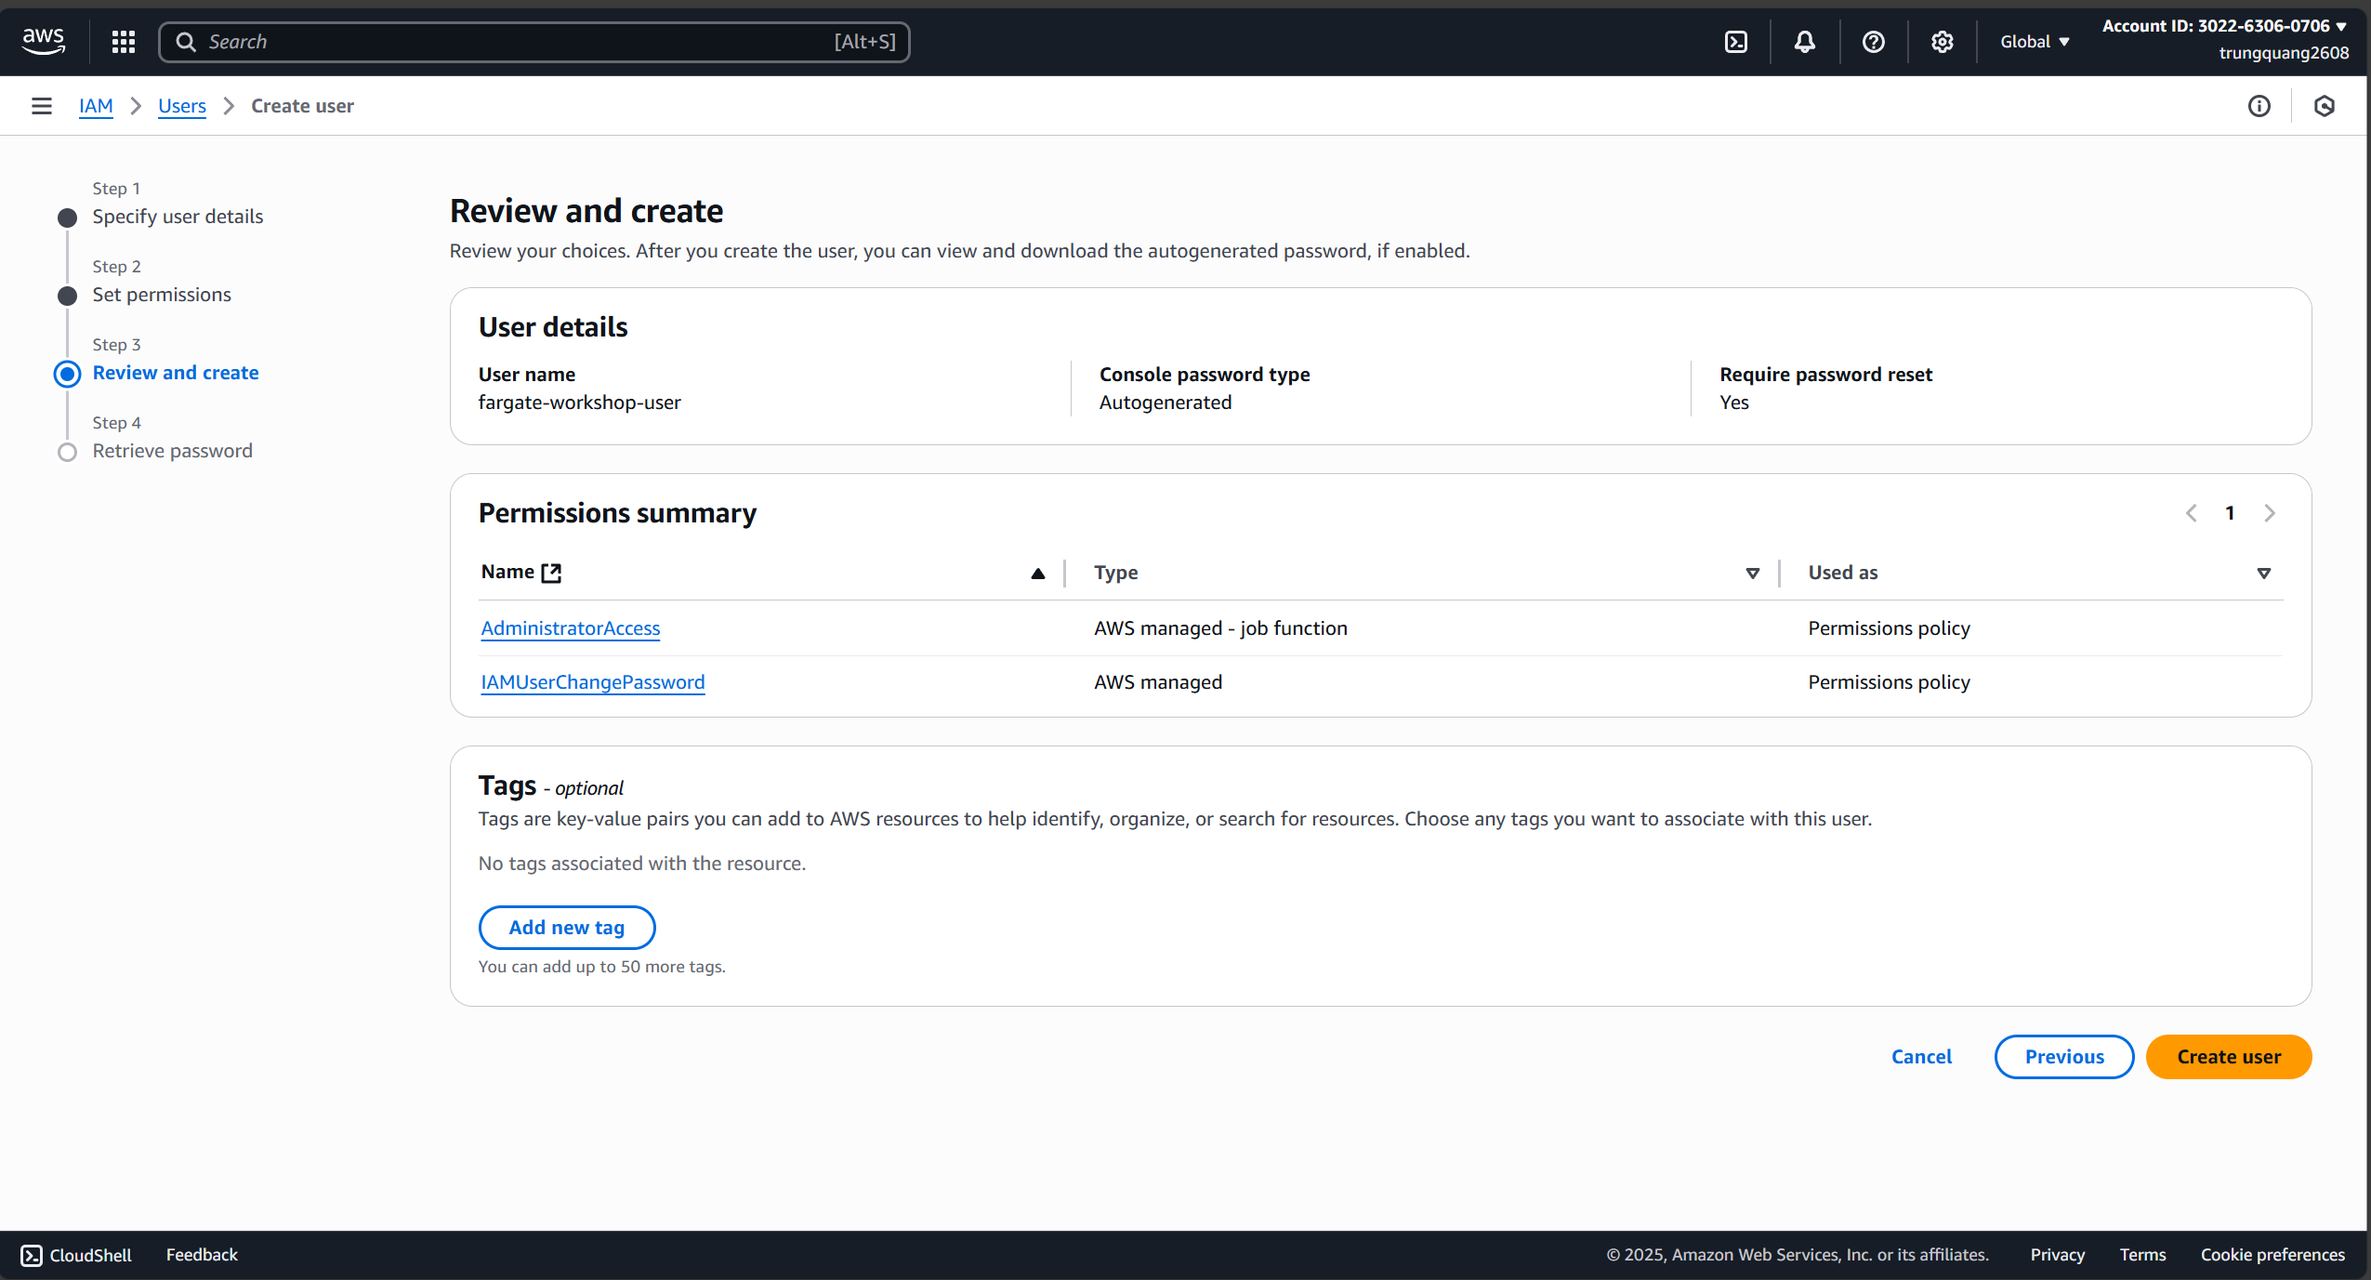The image size is (2371, 1280).
Task: Go to Step 2 Set permissions
Action: [162, 295]
